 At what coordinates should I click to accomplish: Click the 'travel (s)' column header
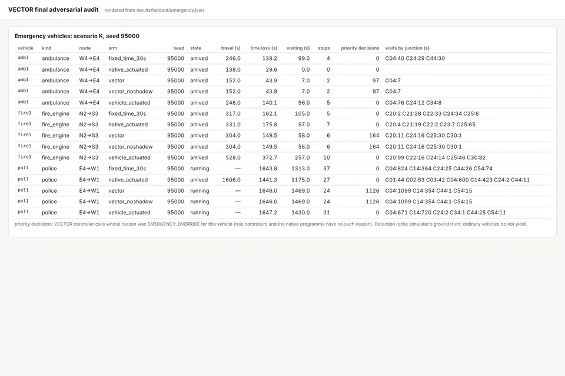pyautogui.click(x=231, y=48)
